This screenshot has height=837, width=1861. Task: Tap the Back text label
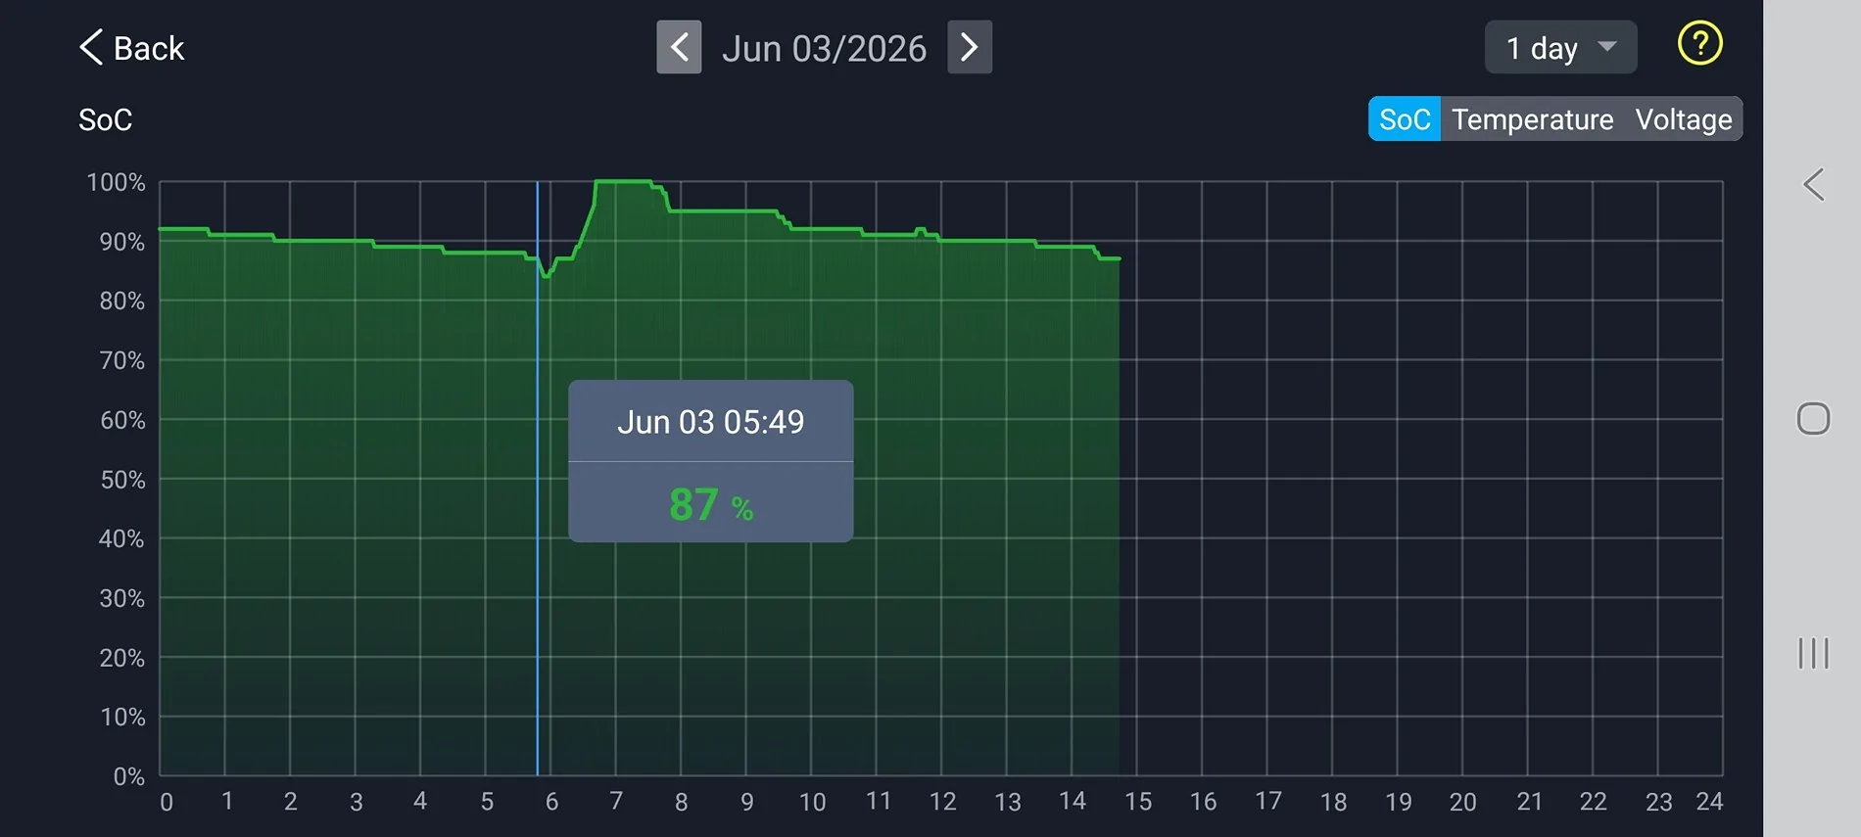149,48
